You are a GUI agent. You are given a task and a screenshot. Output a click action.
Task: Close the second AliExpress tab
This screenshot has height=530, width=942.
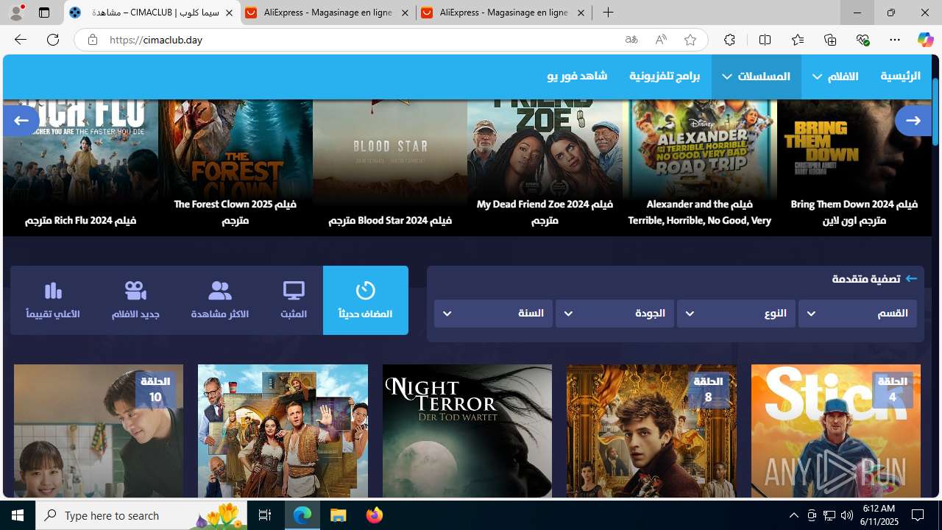coord(581,13)
